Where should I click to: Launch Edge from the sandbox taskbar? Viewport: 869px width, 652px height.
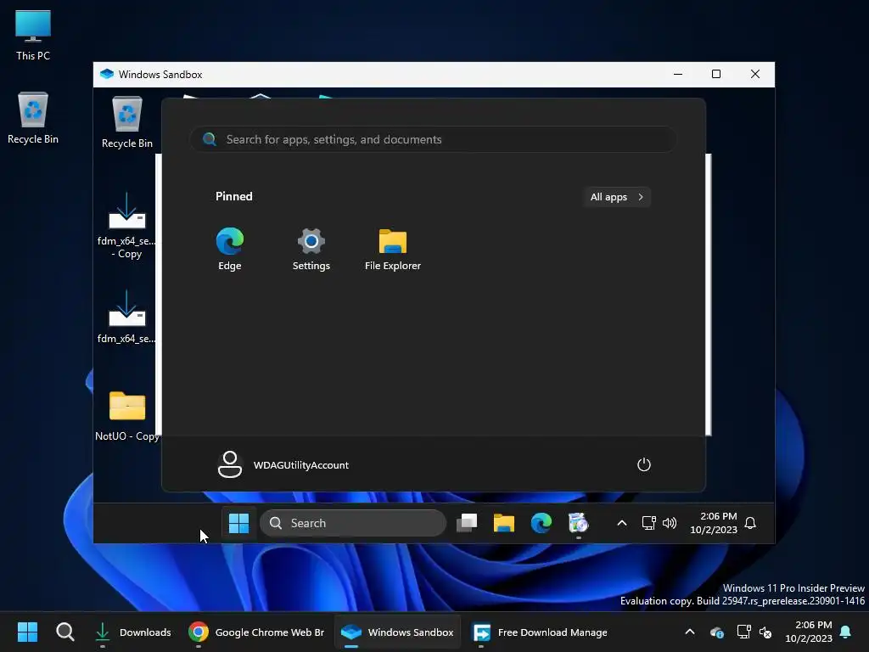pyautogui.click(x=541, y=523)
